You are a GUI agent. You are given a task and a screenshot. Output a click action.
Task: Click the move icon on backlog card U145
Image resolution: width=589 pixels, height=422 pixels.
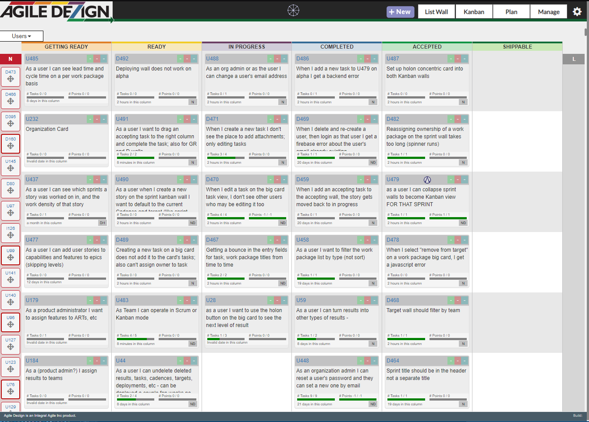coord(11,169)
